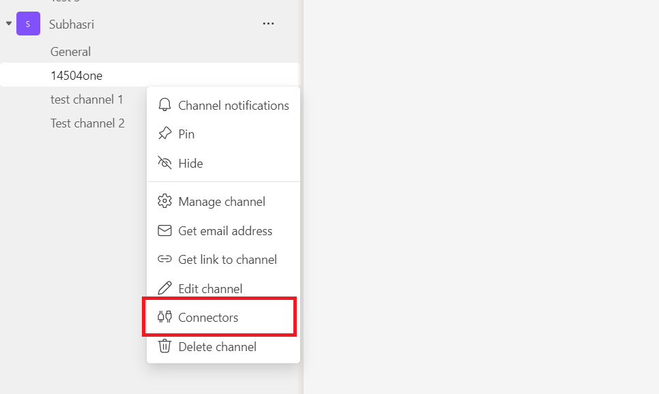
Task: Open the Subhasri team more options ellipsis
Action: pos(269,24)
